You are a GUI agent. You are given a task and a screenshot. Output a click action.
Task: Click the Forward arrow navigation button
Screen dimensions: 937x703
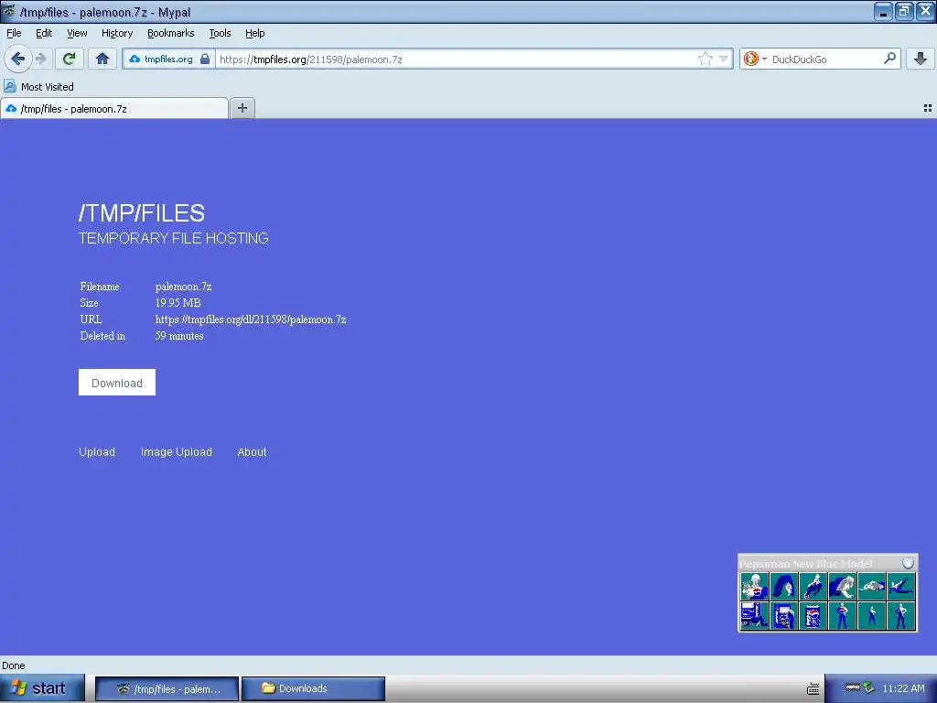point(40,59)
